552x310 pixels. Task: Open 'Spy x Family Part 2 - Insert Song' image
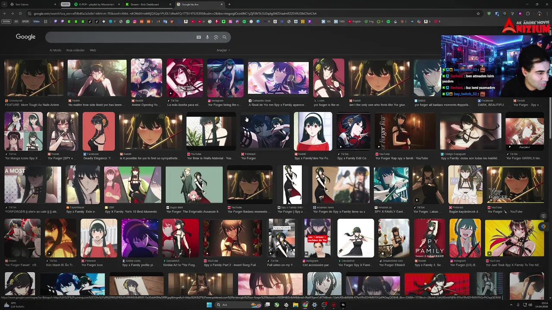[x=232, y=238]
